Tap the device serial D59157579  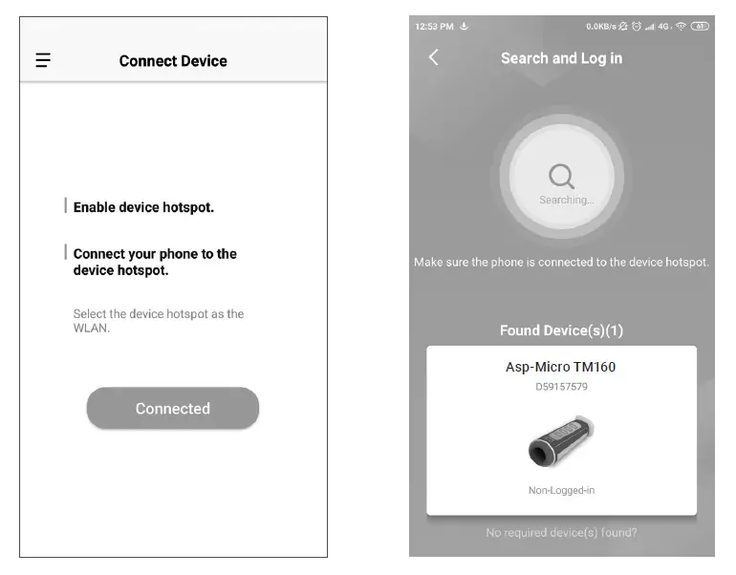[x=561, y=387]
